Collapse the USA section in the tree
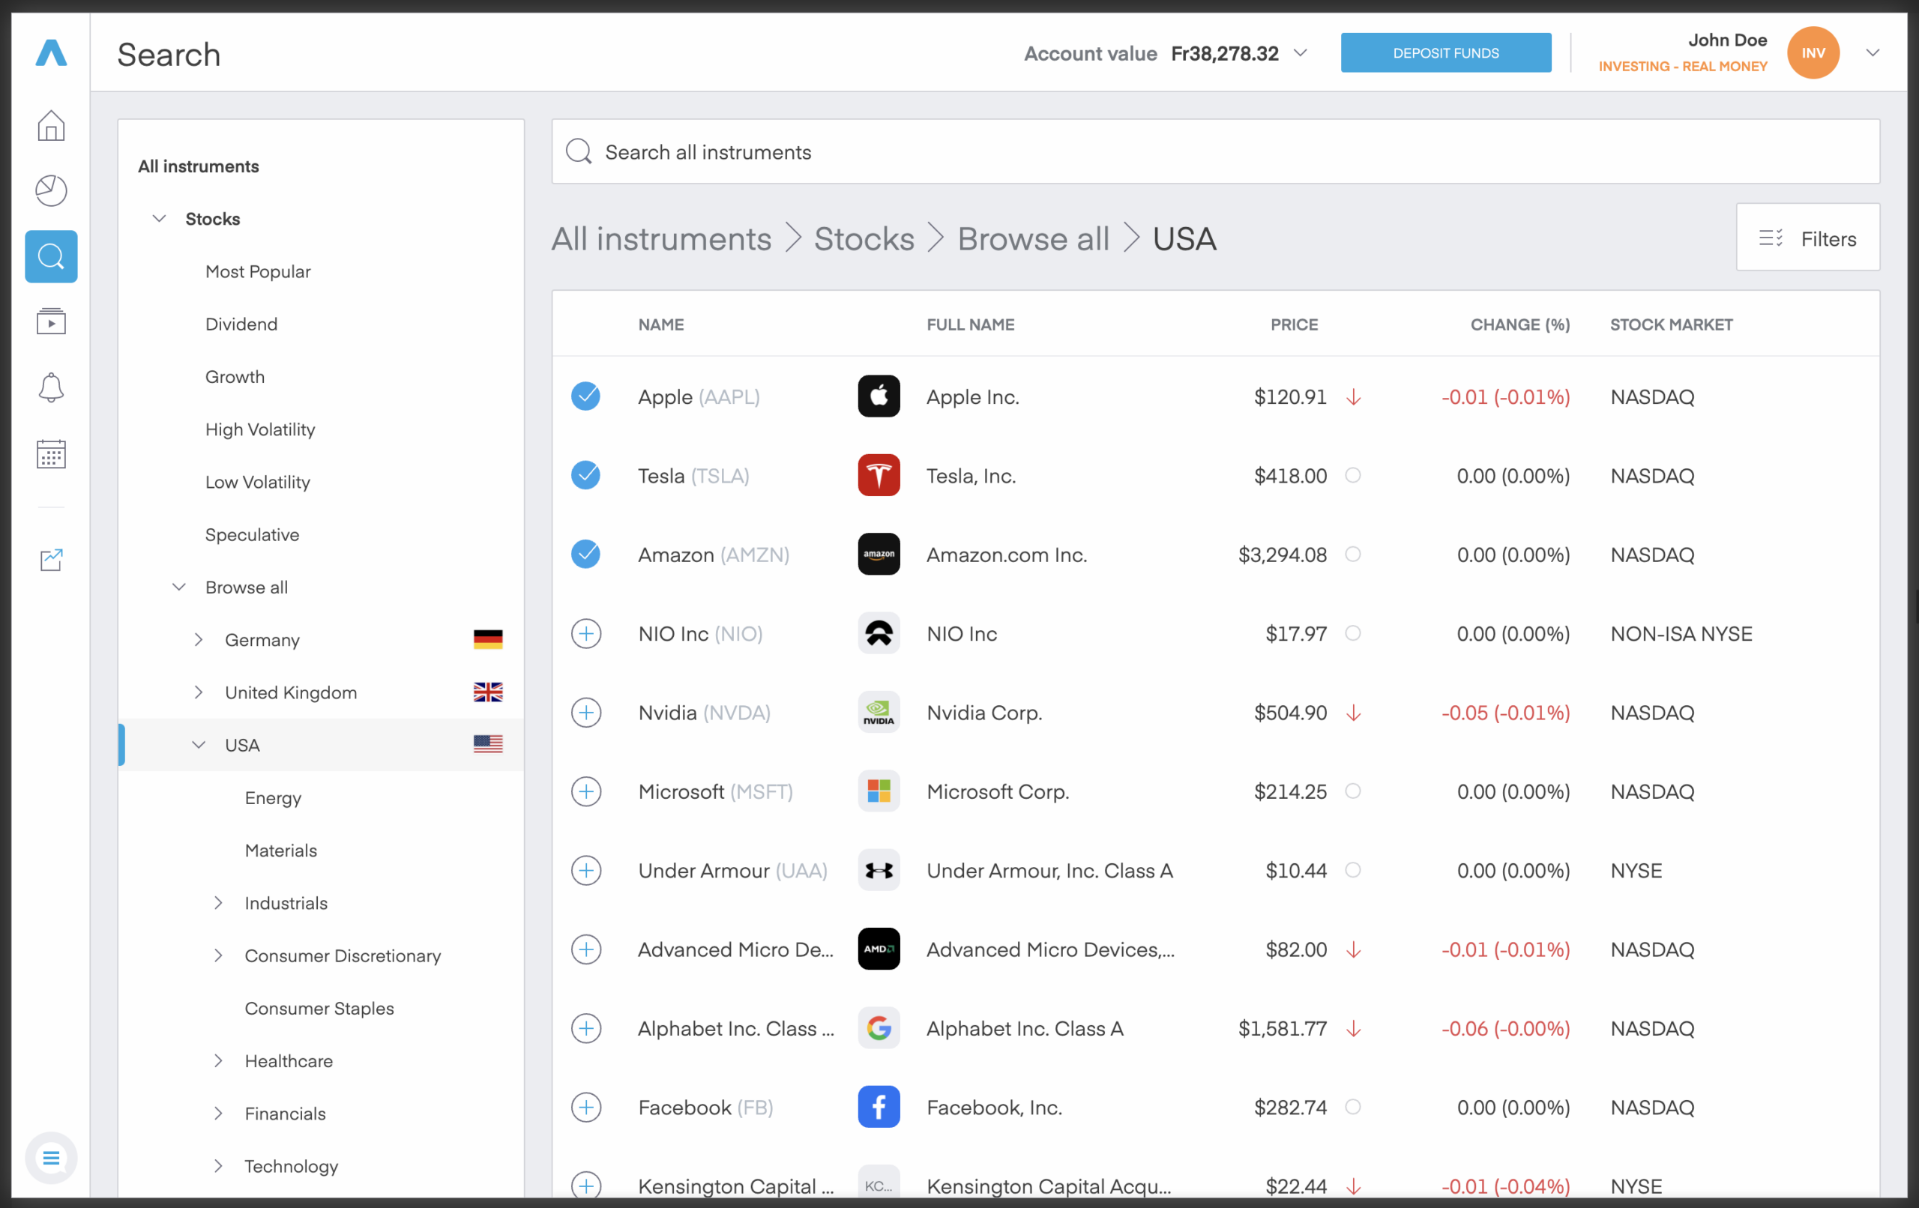Viewport: 1919px width, 1208px height. coord(198,745)
